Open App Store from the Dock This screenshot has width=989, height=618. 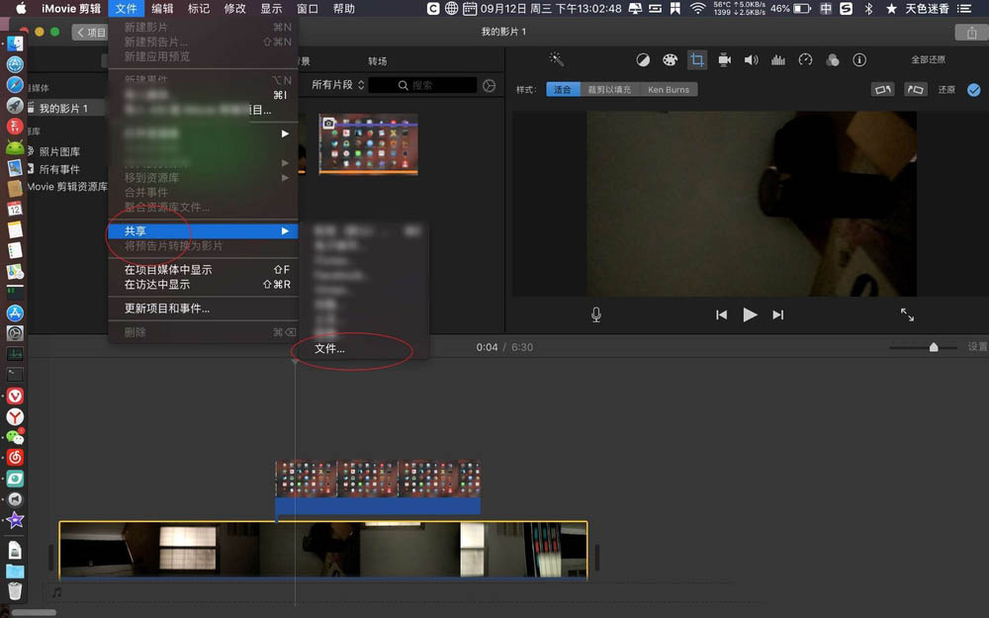click(15, 312)
